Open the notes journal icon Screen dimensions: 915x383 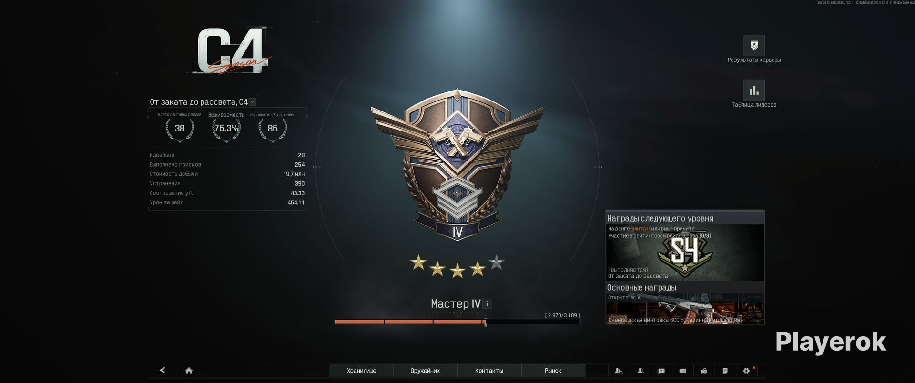click(x=725, y=371)
